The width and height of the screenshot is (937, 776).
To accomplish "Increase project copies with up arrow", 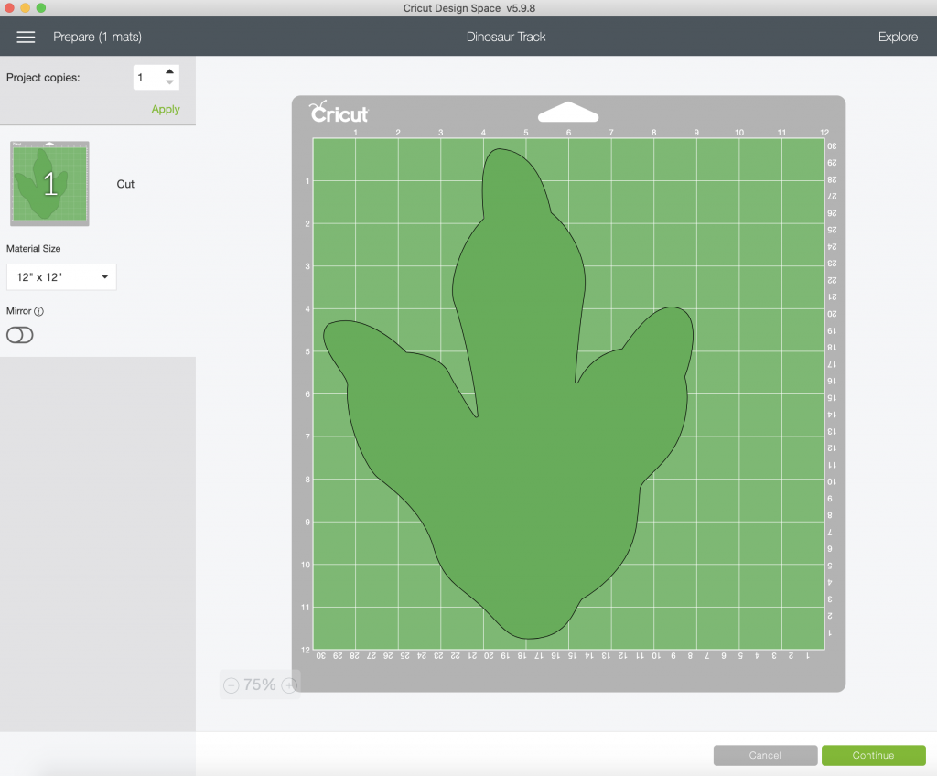I will [169, 71].
